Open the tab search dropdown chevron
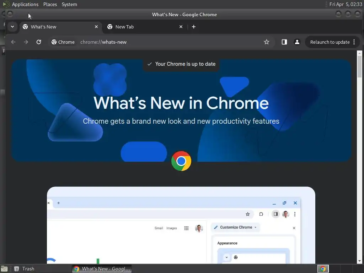 12,27
